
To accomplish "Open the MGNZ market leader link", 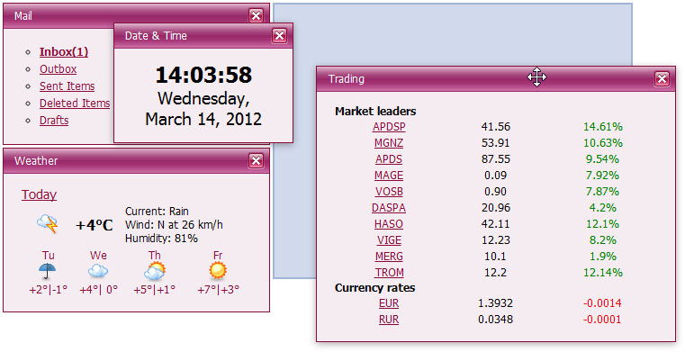I will [389, 143].
